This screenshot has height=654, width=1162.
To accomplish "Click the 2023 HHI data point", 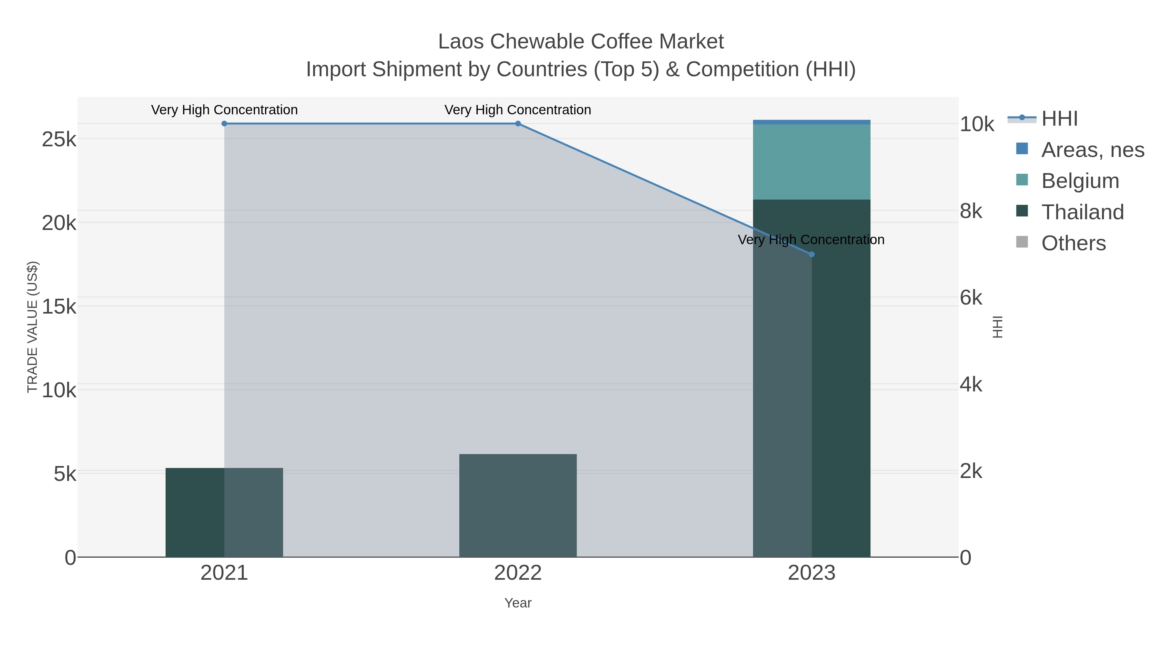I will [811, 254].
